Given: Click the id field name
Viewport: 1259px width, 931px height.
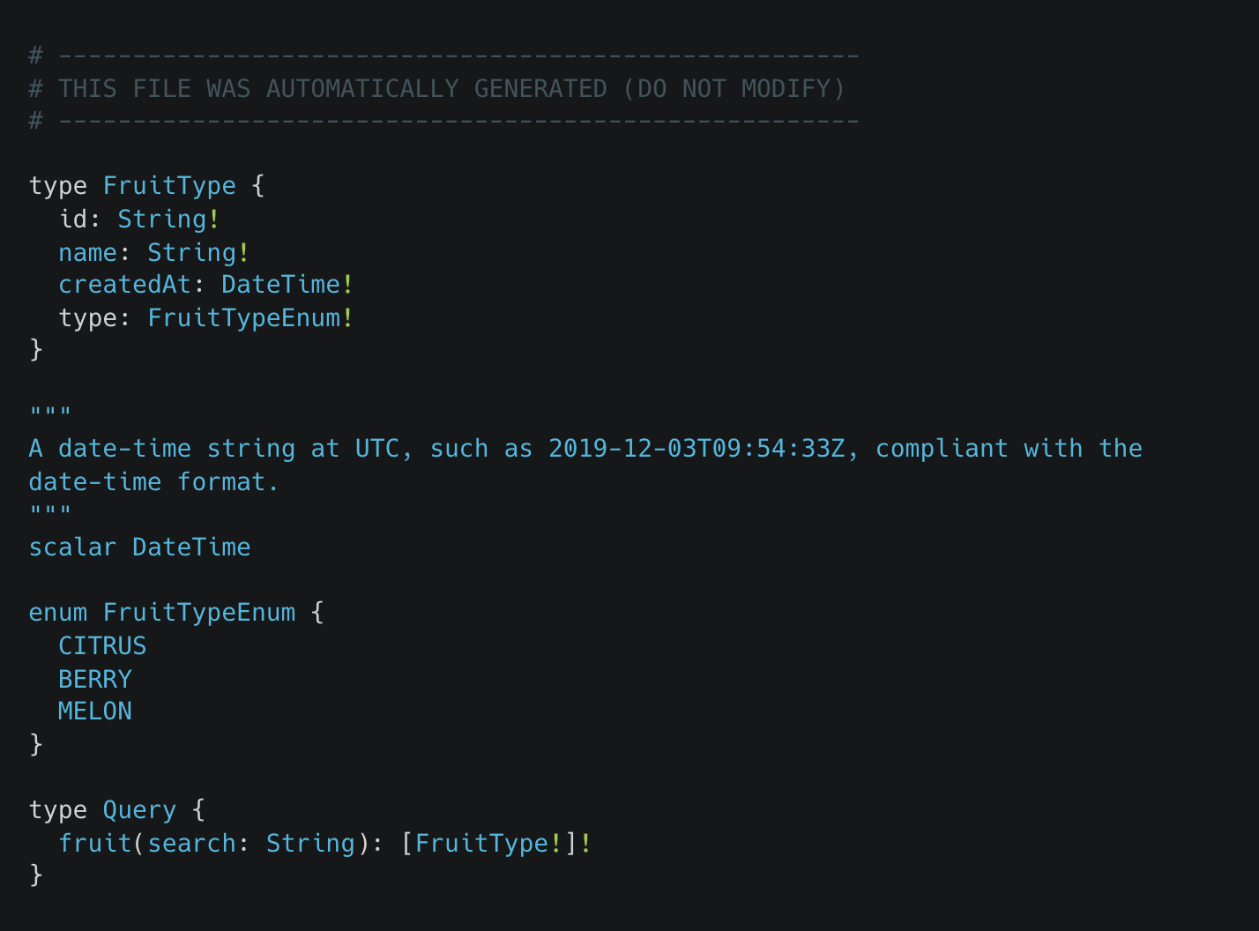Looking at the screenshot, I should point(73,219).
